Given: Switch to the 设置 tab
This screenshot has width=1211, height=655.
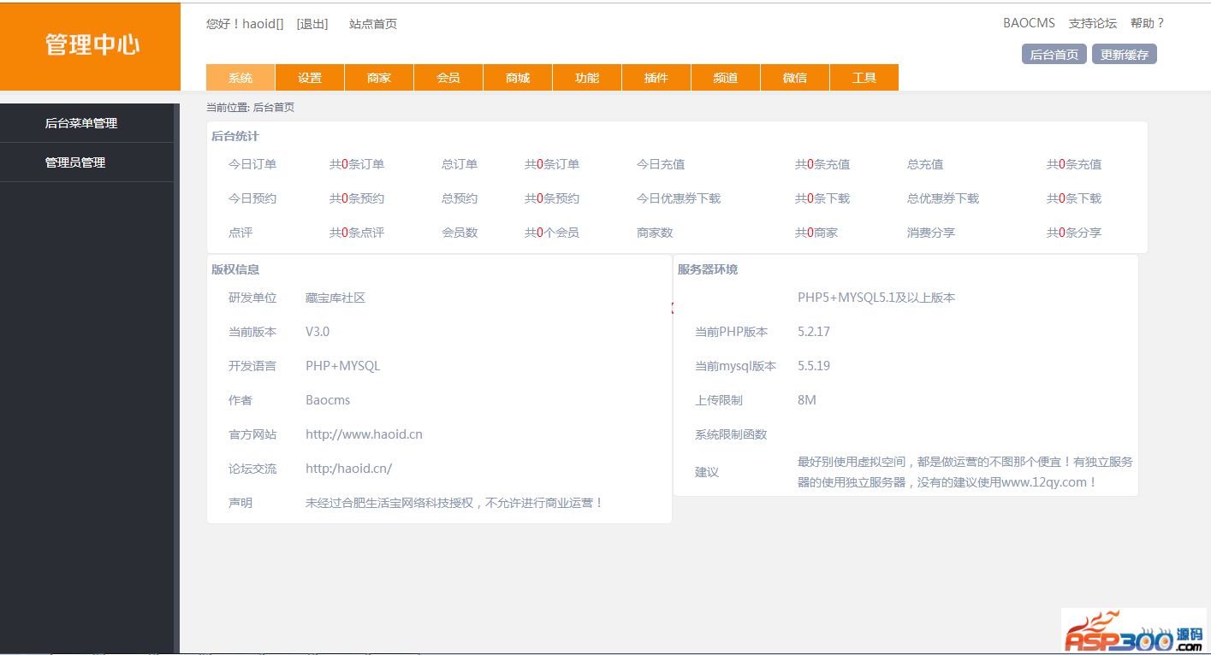Looking at the screenshot, I should pos(310,78).
